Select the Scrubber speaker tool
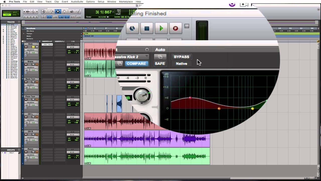This screenshot has height=181, width=321. pos(72,11)
